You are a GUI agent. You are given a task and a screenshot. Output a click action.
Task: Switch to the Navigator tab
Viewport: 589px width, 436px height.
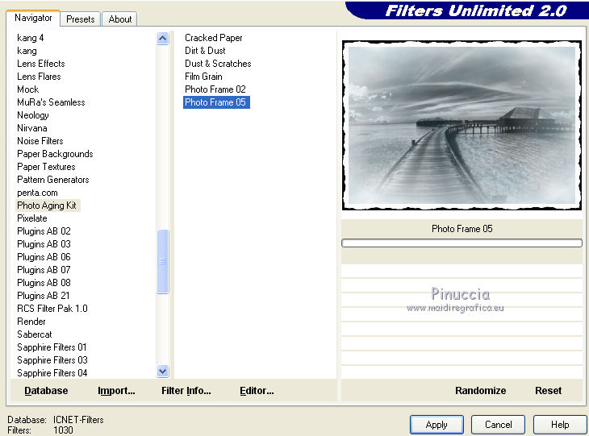(33, 18)
